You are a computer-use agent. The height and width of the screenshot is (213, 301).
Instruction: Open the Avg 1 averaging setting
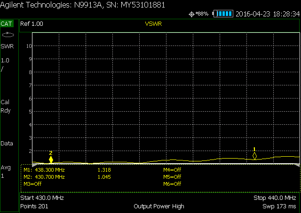pyautogui.click(x=6, y=172)
